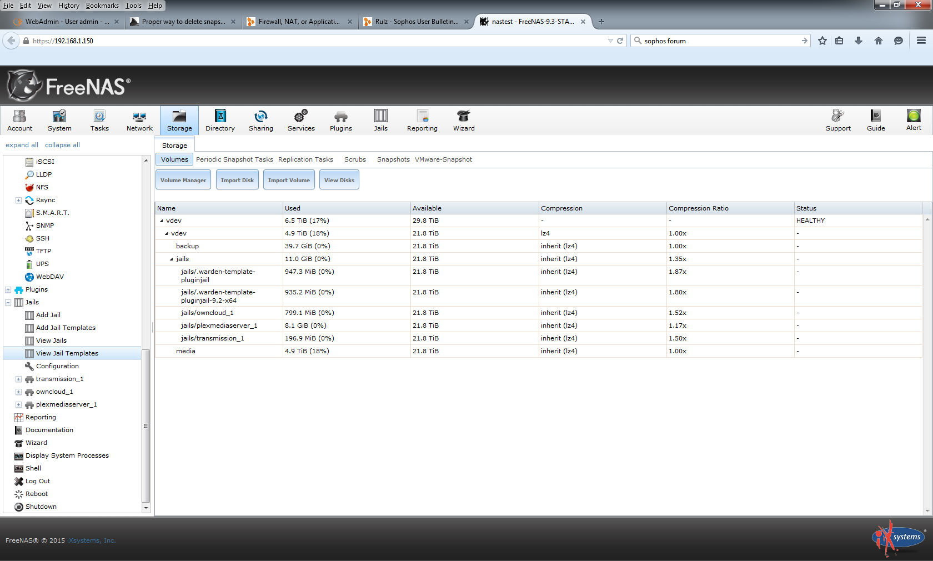This screenshot has width=933, height=561.
Task: Open the Jails toolbar icon
Action: 381,121
